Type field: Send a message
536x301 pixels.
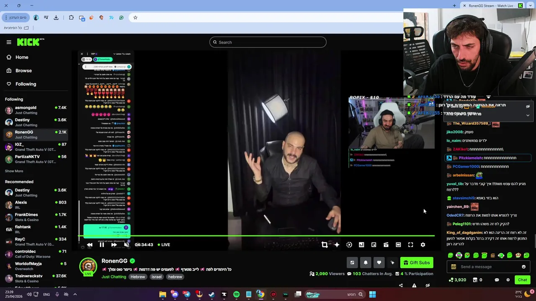[488, 267]
